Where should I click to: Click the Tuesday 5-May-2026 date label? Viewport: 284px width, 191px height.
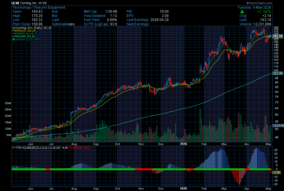(254, 7)
